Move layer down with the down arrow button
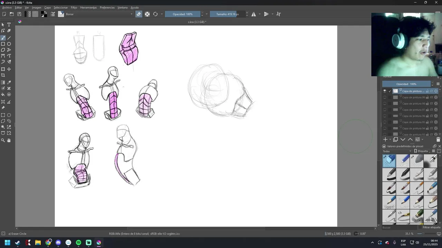Image resolution: width=442 pixels, height=248 pixels. coord(403,139)
